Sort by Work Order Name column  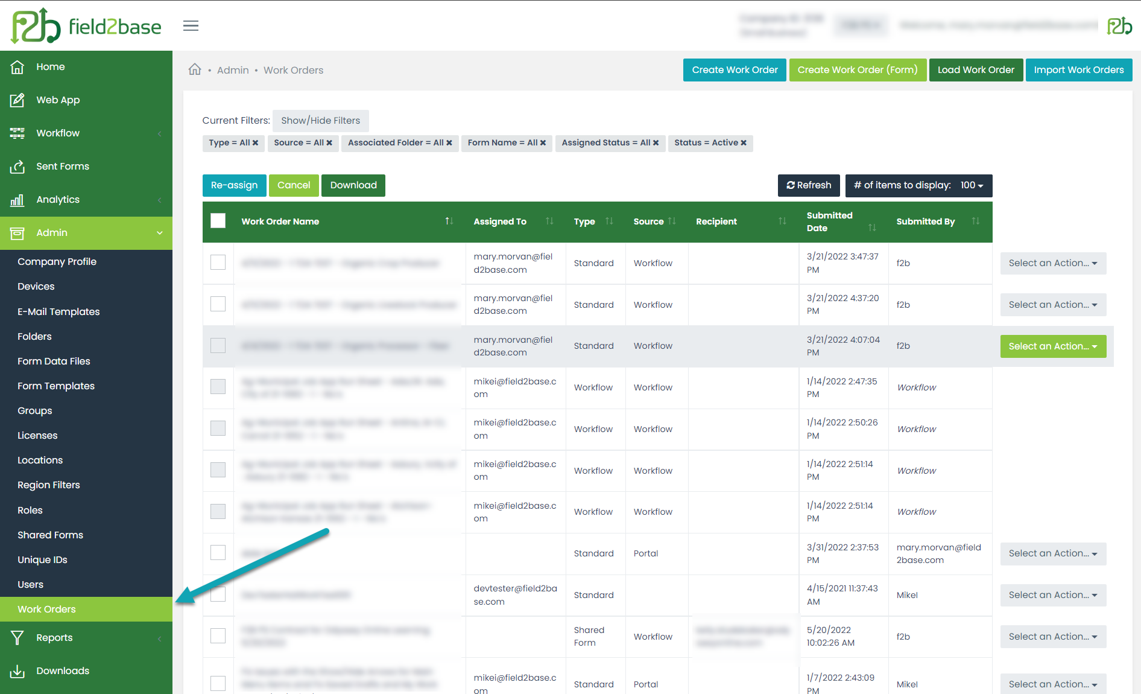click(449, 221)
